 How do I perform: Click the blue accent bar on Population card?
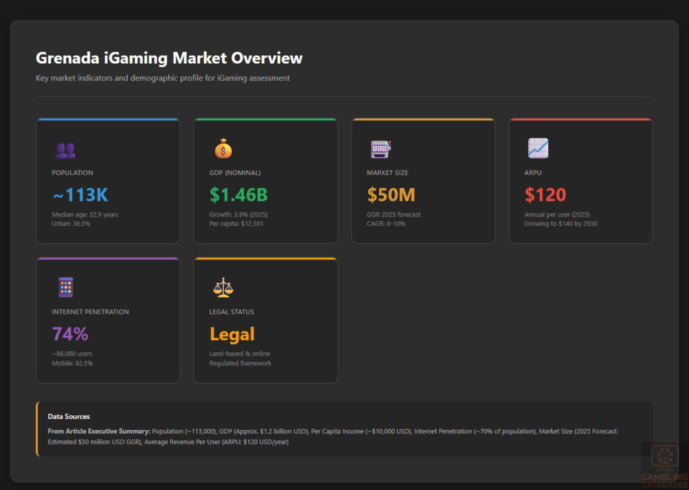click(x=108, y=119)
